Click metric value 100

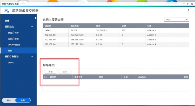pos(123,30)
